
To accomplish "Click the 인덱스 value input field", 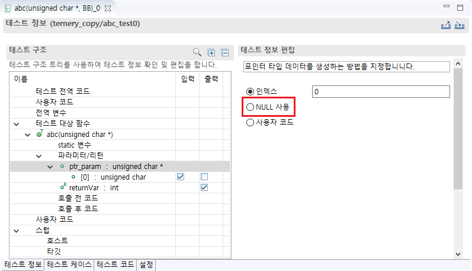I will (380, 92).
